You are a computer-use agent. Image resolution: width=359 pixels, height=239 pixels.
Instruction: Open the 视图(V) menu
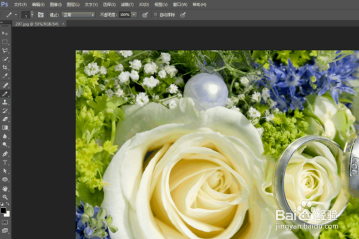click(x=161, y=5)
